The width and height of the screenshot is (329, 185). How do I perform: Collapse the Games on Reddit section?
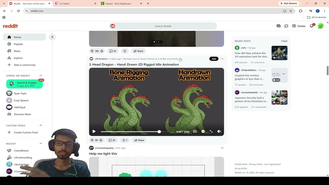(x=41, y=76)
